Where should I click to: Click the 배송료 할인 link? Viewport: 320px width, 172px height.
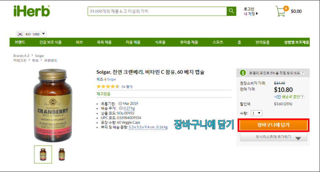291,97
